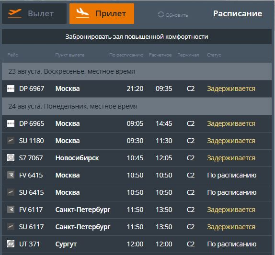This screenshot has height=255, width=275.
Task: Click the Статус column header
Action: pyautogui.click(x=214, y=55)
